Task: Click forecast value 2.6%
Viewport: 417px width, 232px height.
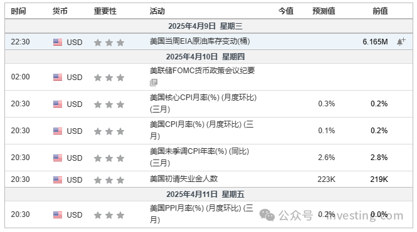Action: (x=327, y=158)
